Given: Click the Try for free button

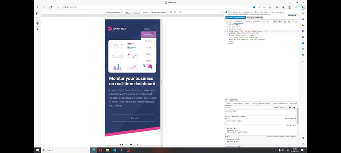Looking at the screenshot, I should 133,118.
